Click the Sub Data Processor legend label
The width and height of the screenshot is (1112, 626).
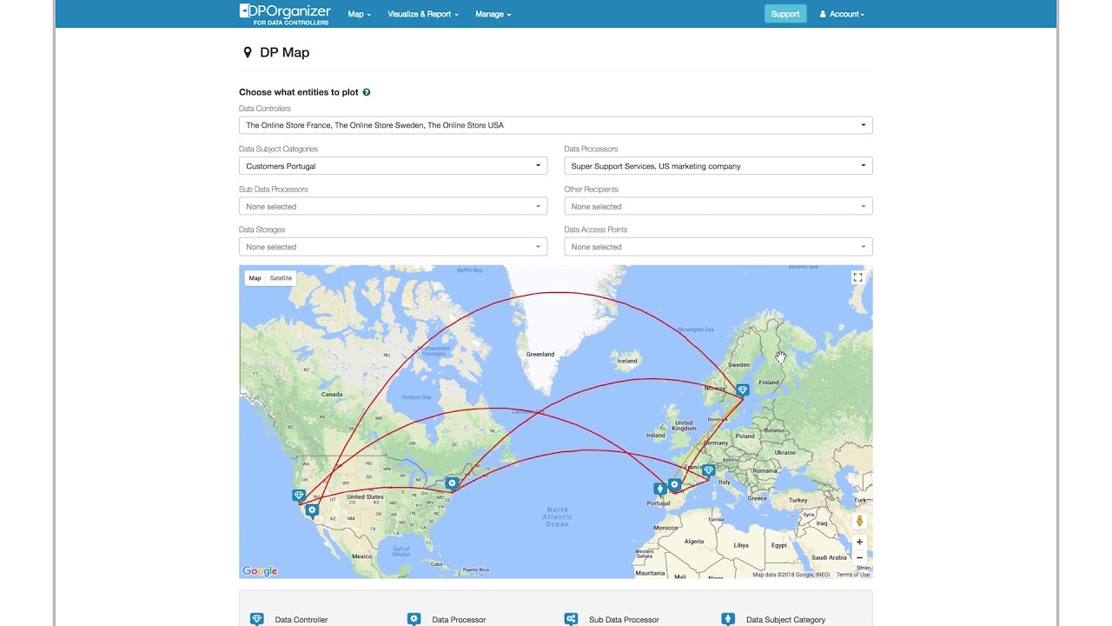point(624,620)
